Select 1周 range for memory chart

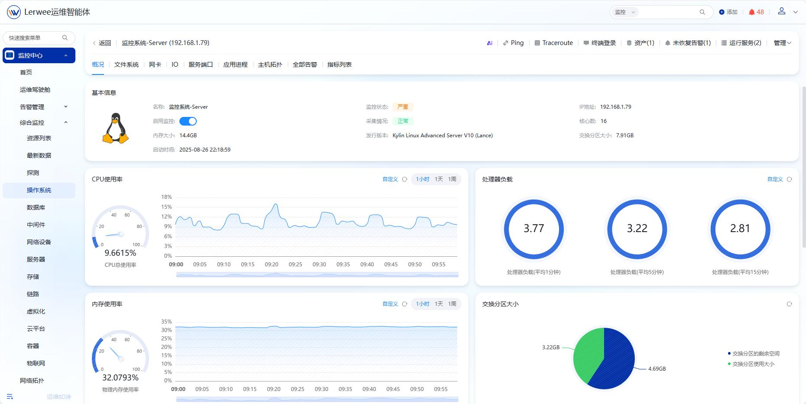[452, 304]
